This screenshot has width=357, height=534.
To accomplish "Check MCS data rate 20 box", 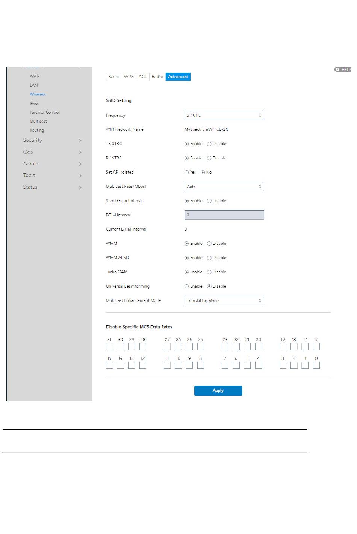I will point(259,346).
